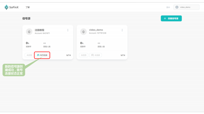Click the 注册教程 card avatar icon
This screenshot has height=114, width=204.
coord(29,31)
